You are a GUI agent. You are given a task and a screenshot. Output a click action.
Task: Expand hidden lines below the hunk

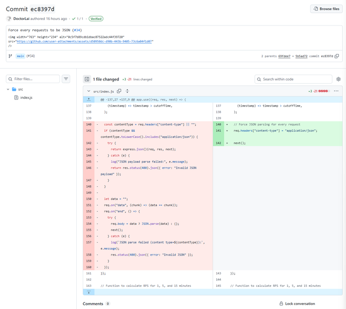(x=89, y=292)
